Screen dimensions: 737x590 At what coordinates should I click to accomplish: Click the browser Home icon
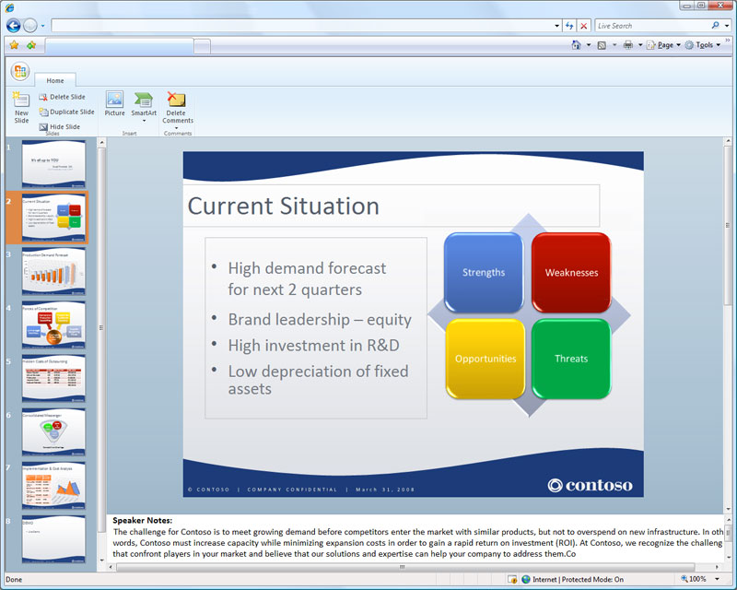pos(576,45)
